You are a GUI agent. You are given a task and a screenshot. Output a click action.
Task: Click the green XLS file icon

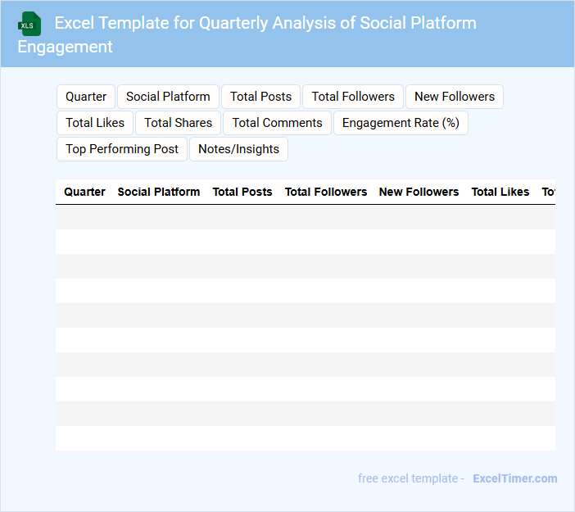(x=29, y=24)
